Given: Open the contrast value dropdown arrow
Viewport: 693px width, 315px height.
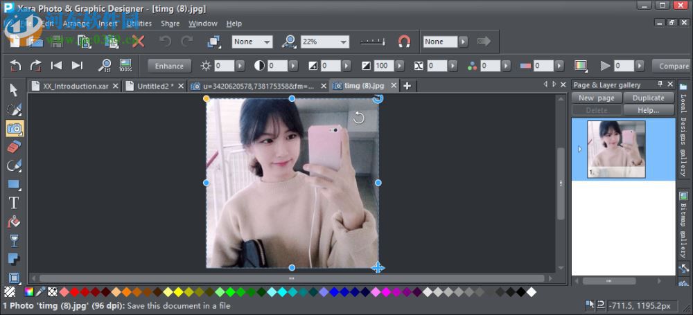Looking at the screenshot, I should (x=293, y=66).
